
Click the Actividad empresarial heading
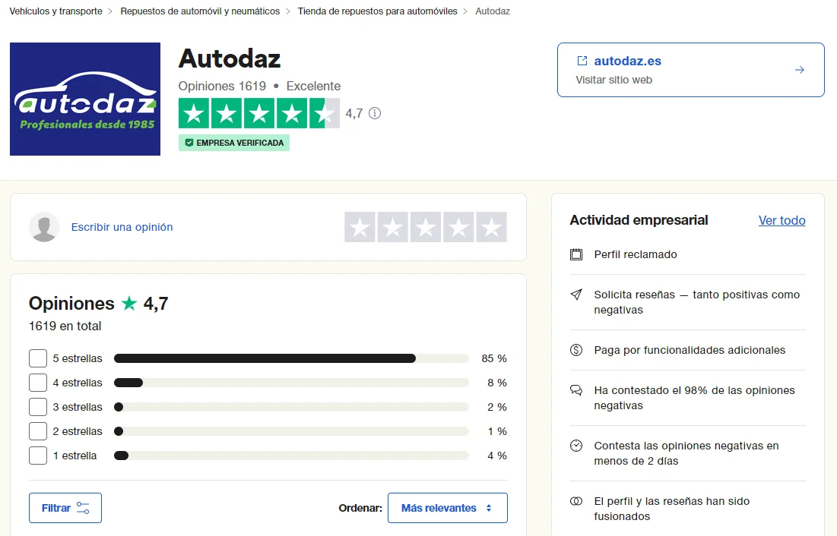(639, 220)
